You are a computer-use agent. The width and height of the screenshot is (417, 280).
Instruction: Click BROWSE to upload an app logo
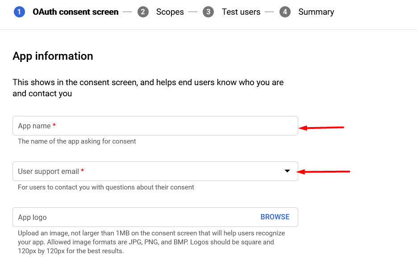click(x=275, y=217)
